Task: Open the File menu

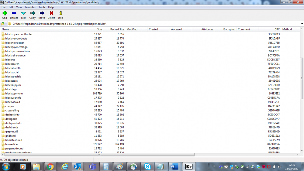Action: (x=3, y=7)
